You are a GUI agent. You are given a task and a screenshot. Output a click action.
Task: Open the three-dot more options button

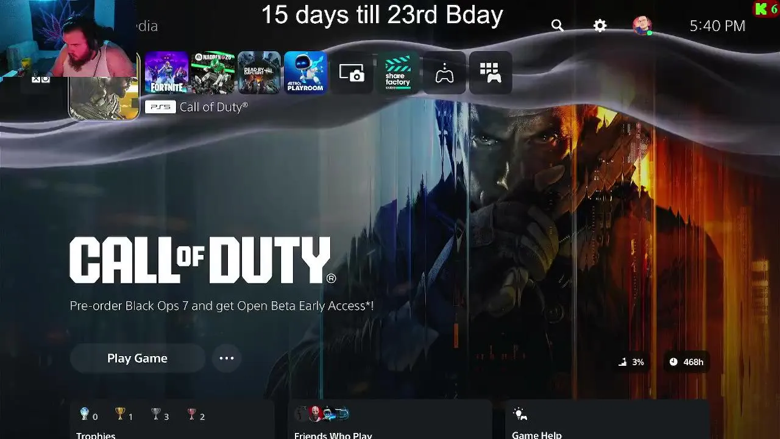click(x=227, y=359)
